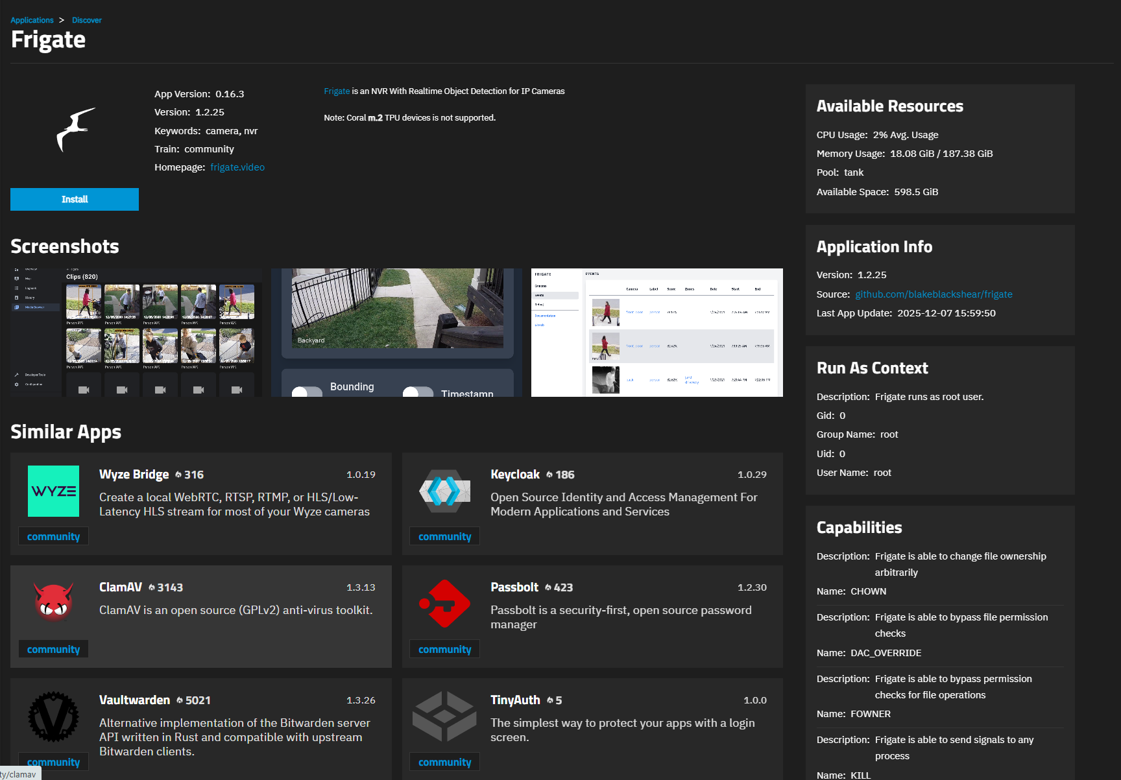Toggle the Bounding switch in screenshot
The width and height of the screenshot is (1121, 780).
point(307,391)
